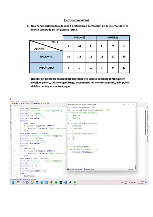Switch to PSeInt via its taskbar icon
This screenshot has width=153, height=217.
[x=75, y=182]
